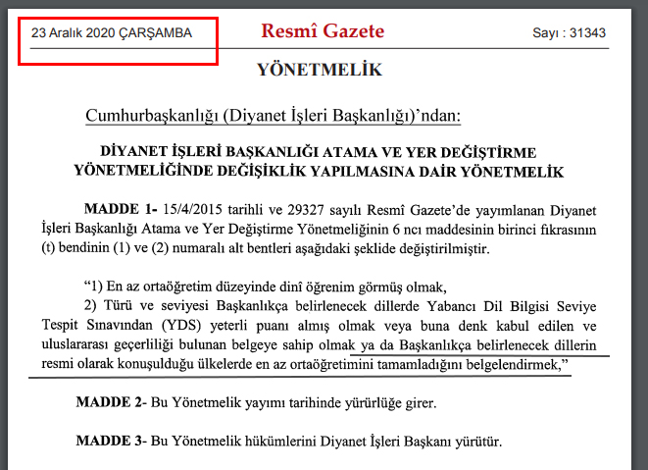Click the line "1) En az ortaöğretim düzeyinde dinî öğrenim"
The height and width of the screenshot is (470, 648).
point(266,287)
